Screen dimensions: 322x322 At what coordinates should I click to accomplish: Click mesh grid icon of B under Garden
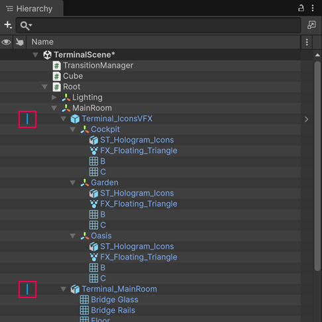pyautogui.click(x=93, y=215)
